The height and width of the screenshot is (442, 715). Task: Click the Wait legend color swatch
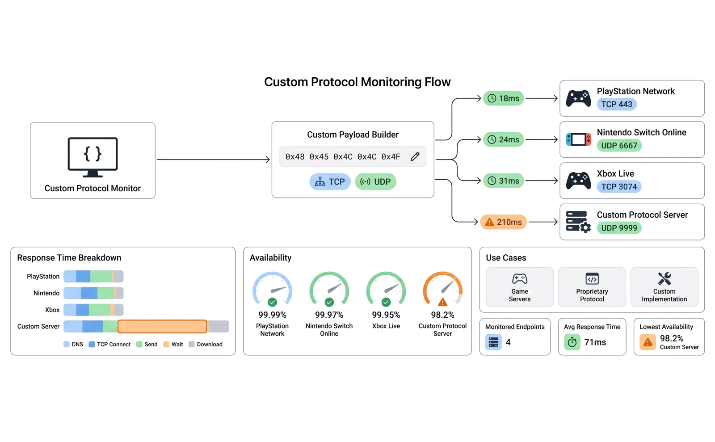point(166,345)
